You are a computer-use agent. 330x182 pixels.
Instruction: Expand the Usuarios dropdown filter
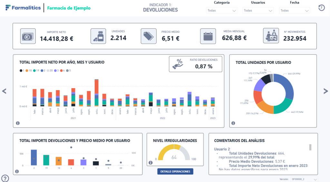click(x=258, y=10)
